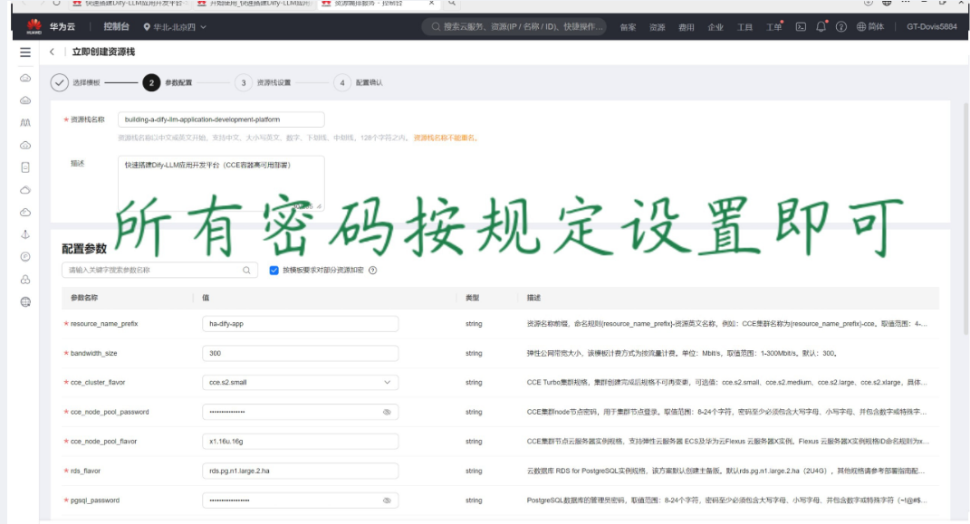Open the 费用 menu in the header

pyautogui.click(x=686, y=27)
